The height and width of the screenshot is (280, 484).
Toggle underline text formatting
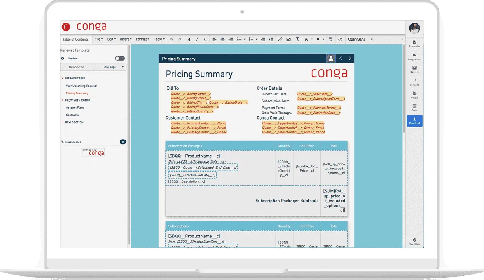coord(205,40)
